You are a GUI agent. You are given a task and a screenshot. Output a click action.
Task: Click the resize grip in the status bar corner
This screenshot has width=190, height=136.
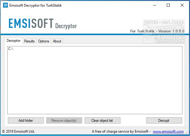click(x=187, y=132)
